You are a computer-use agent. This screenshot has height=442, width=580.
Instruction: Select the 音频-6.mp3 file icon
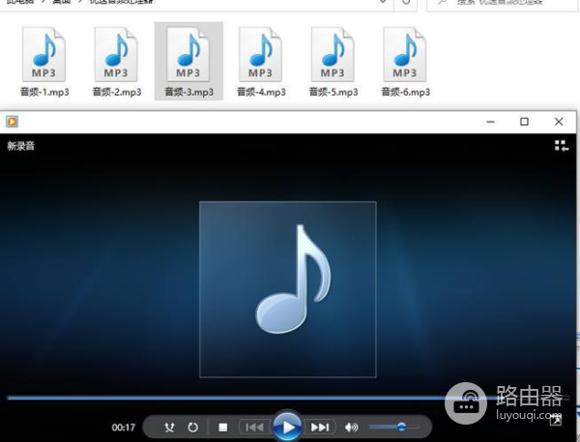click(x=405, y=54)
